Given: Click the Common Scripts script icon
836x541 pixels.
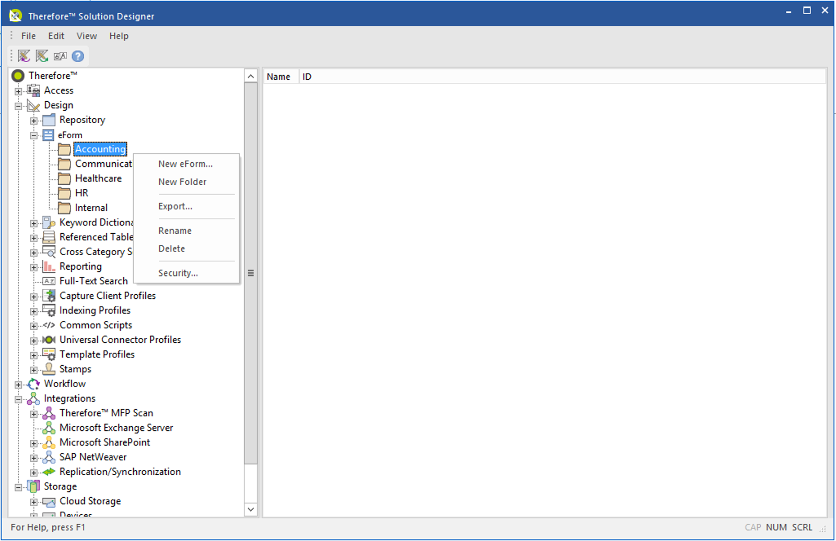Looking at the screenshot, I should pyautogui.click(x=49, y=325).
